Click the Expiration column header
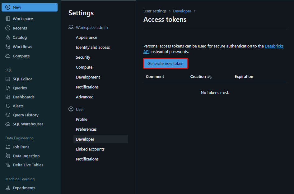 click(x=244, y=77)
